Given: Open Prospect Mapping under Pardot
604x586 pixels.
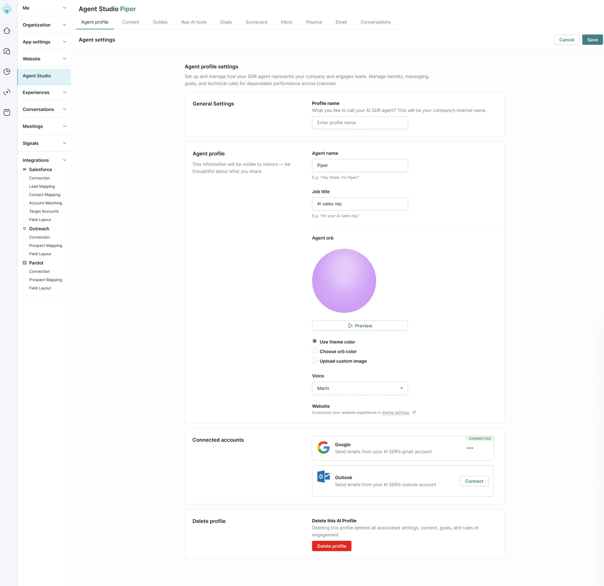Looking at the screenshot, I should pyautogui.click(x=46, y=280).
